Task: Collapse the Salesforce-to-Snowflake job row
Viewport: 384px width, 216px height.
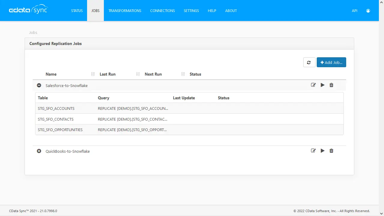Action: 39,85
